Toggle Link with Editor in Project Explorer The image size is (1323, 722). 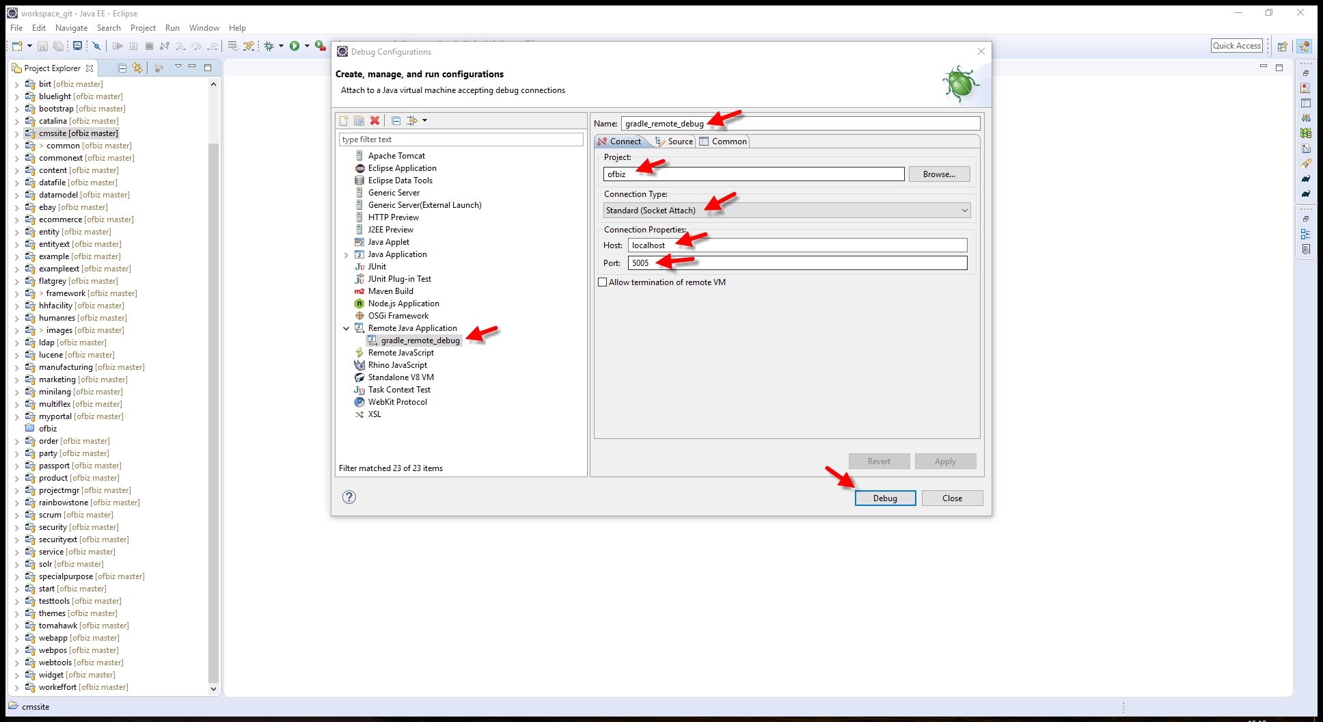(137, 68)
